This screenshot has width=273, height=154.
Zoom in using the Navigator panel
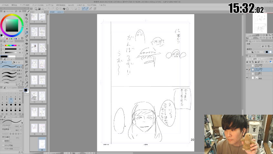[x=264, y=35]
